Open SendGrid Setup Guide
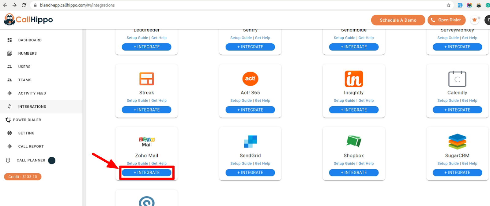Image resolution: width=490 pixels, height=206 pixels. 241,164
